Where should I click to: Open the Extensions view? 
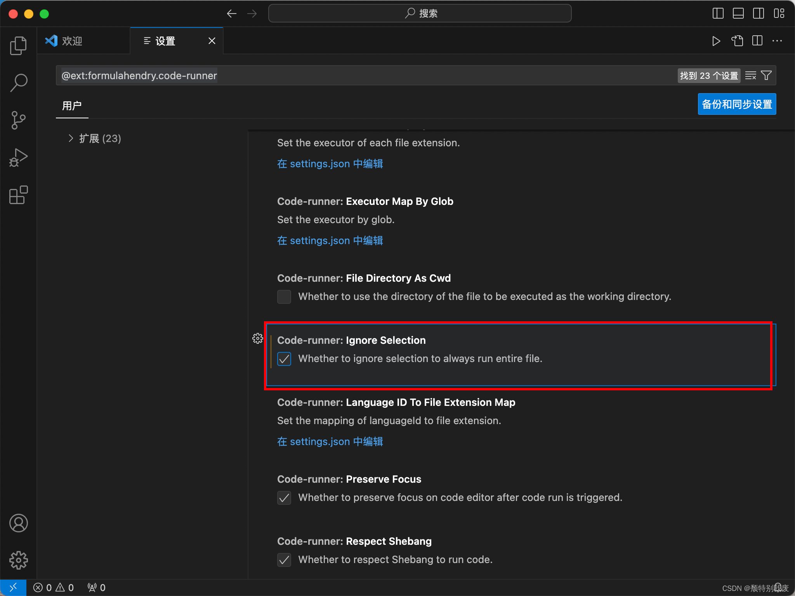(x=18, y=194)
